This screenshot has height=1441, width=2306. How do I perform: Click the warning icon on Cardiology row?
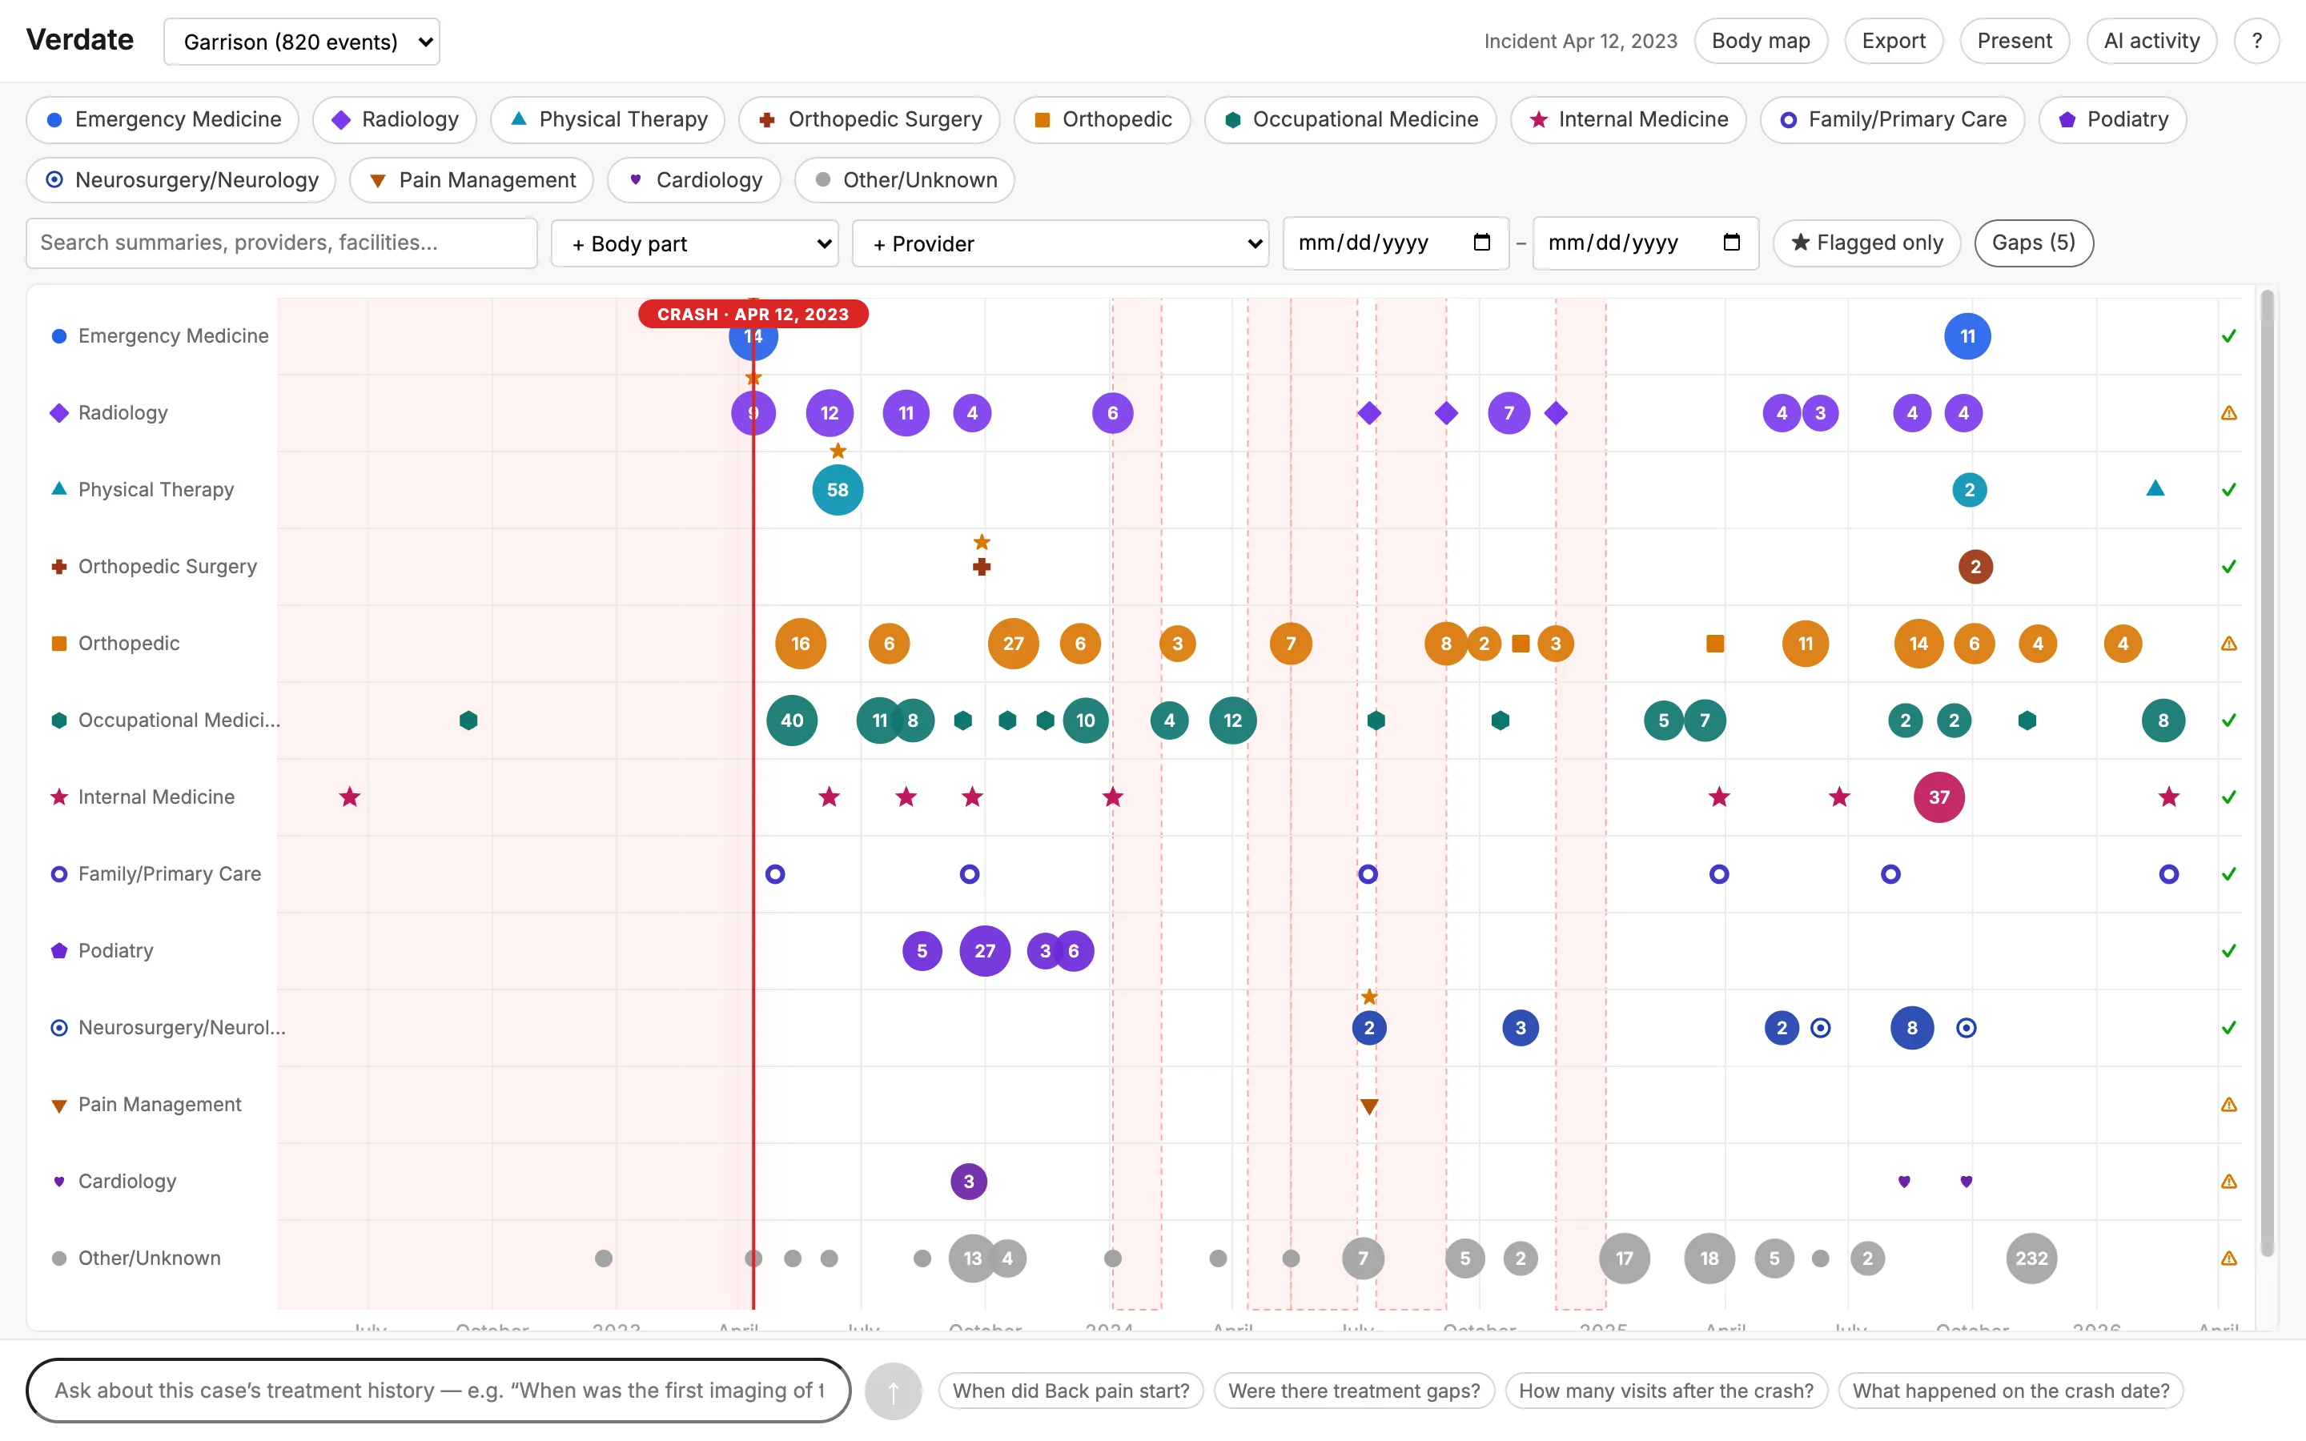click(x=2228, y=1182)
